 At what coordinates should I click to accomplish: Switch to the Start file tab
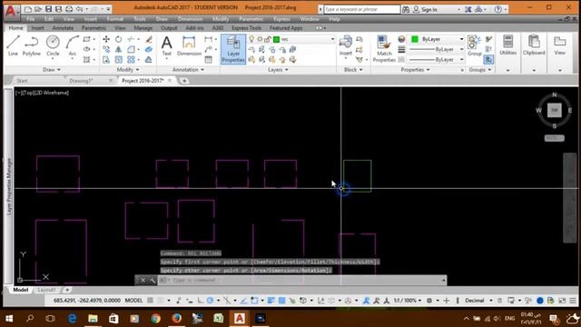[22, 81]
